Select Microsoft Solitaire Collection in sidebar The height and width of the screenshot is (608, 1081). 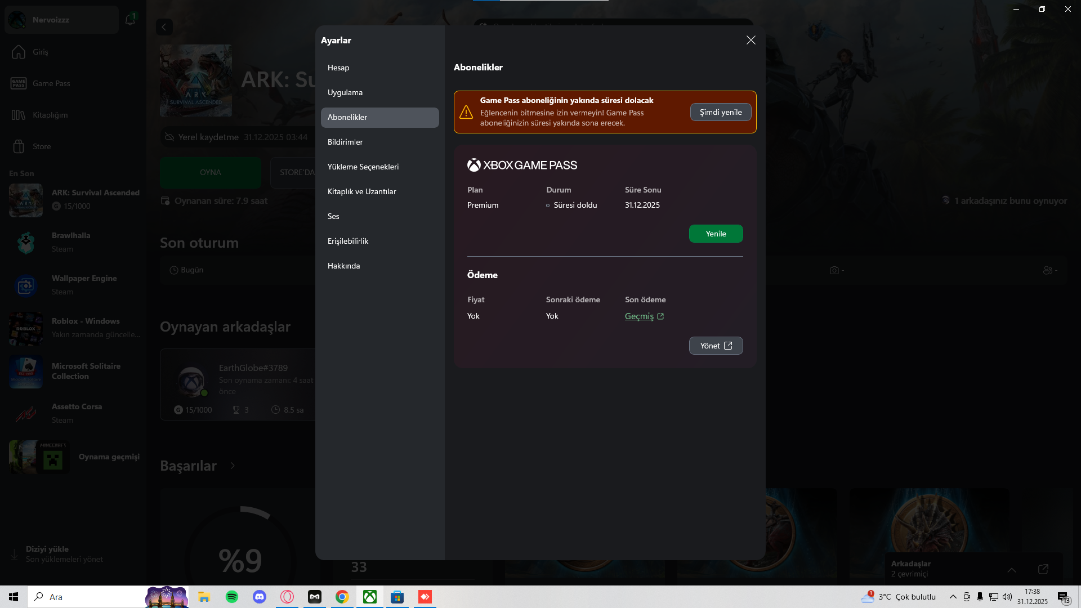click(x=73, y=371)
